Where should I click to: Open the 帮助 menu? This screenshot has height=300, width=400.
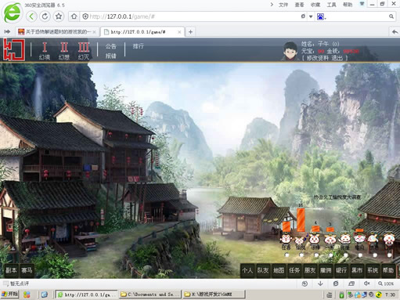click(348, 5)
